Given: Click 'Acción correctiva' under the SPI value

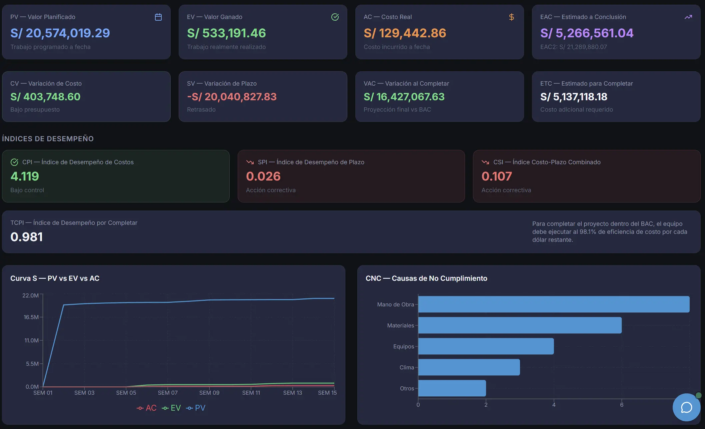Looking at the screenshot, I should tap(271, 190).
